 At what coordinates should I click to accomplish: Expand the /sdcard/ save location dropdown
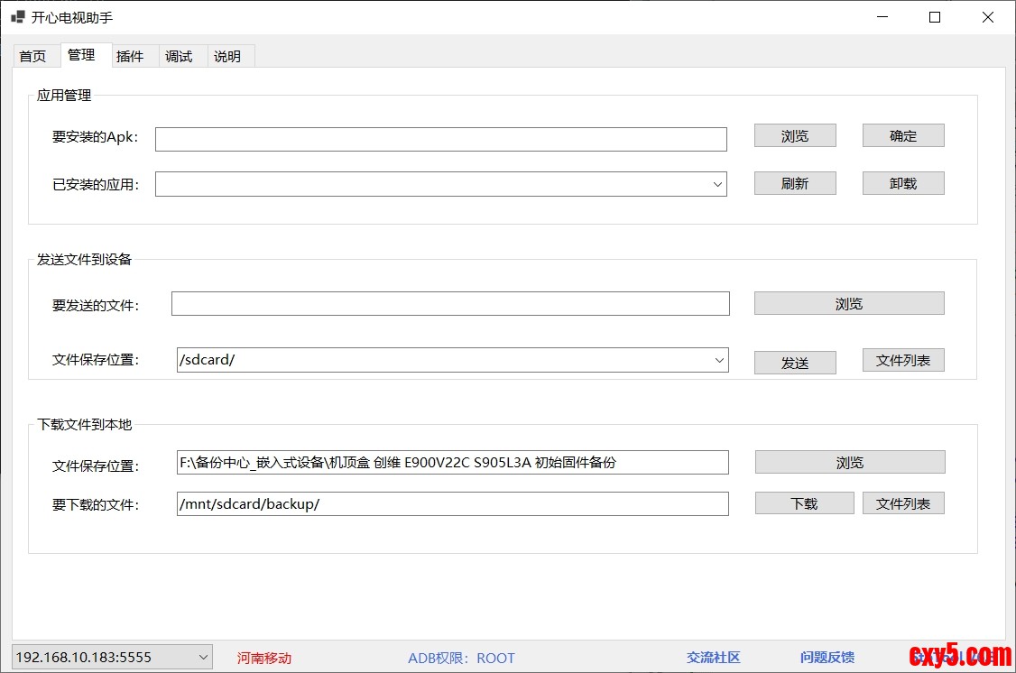(x=719, y=360)
